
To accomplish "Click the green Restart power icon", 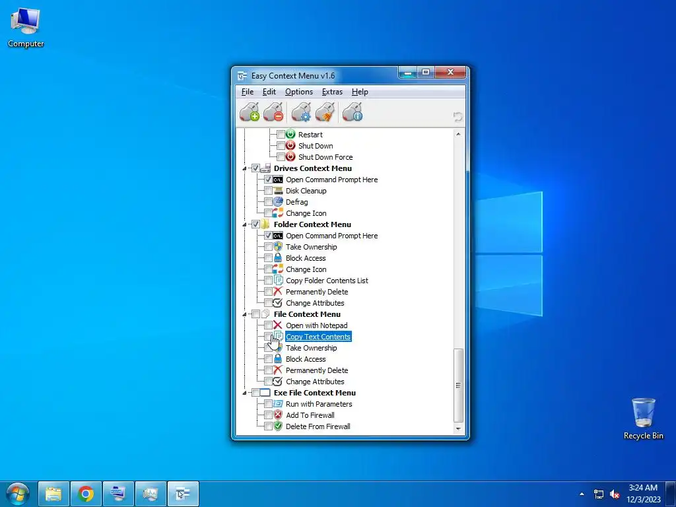I will (290, 134).
